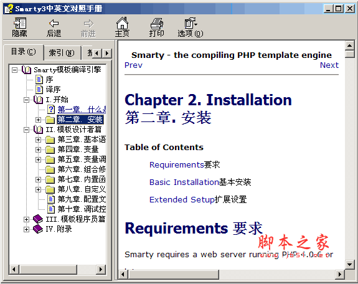Expand the 第七章. 内置函 node
This screenshot has width=358, height=284.
39,180
